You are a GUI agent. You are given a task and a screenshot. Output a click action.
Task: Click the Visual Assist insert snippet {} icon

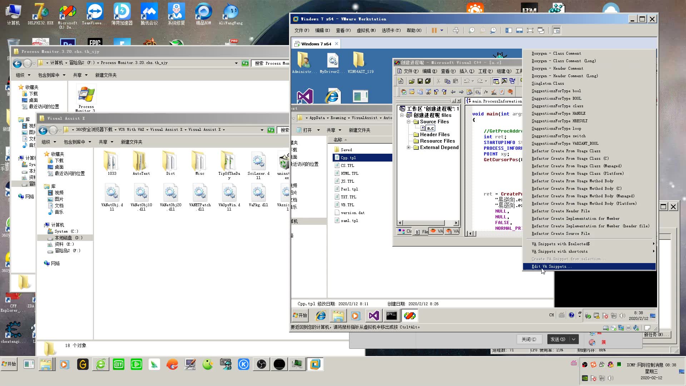(478, 92)
